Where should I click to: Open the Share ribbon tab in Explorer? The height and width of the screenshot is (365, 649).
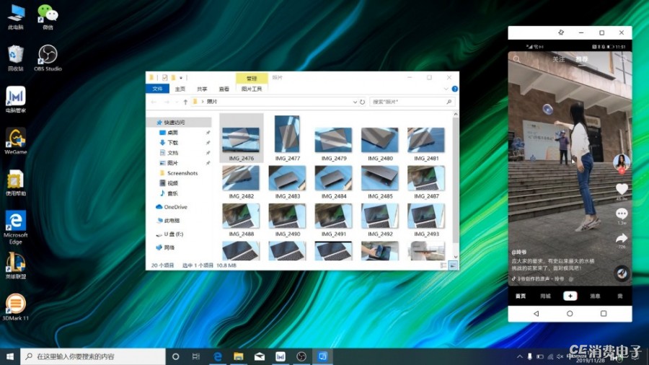[202, 89]
